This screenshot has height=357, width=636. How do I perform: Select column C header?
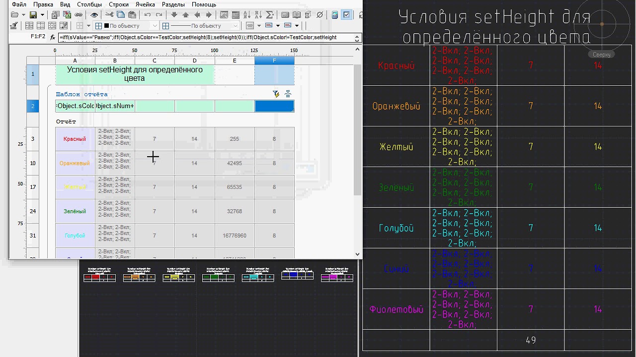pyautogui.click(x=155, y=60)
